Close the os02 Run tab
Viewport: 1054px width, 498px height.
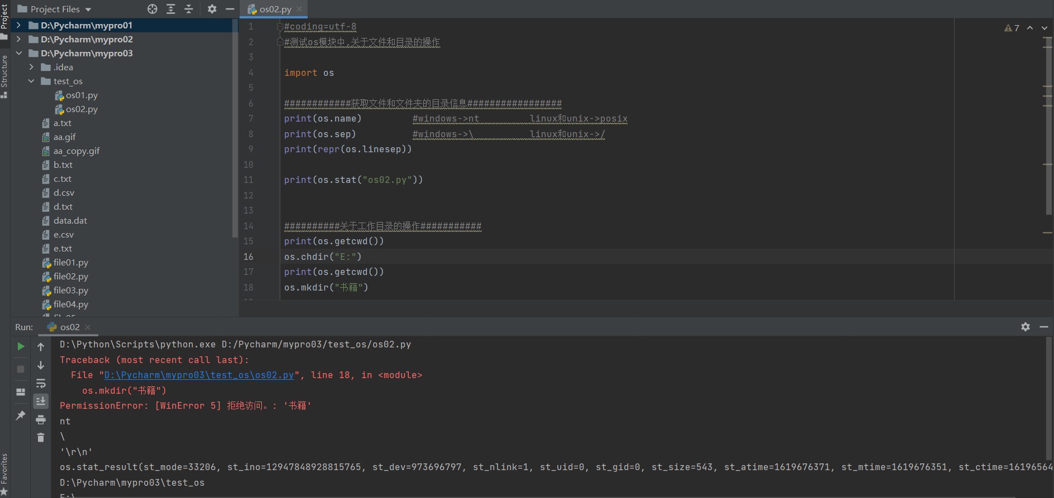[88, 327]
